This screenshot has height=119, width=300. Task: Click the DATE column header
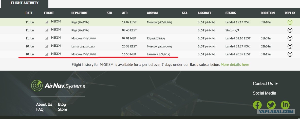[29, 13]
